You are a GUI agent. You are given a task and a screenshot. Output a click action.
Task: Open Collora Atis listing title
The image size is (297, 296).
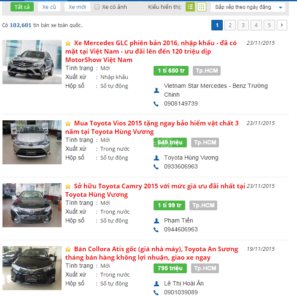click(152, 253)
